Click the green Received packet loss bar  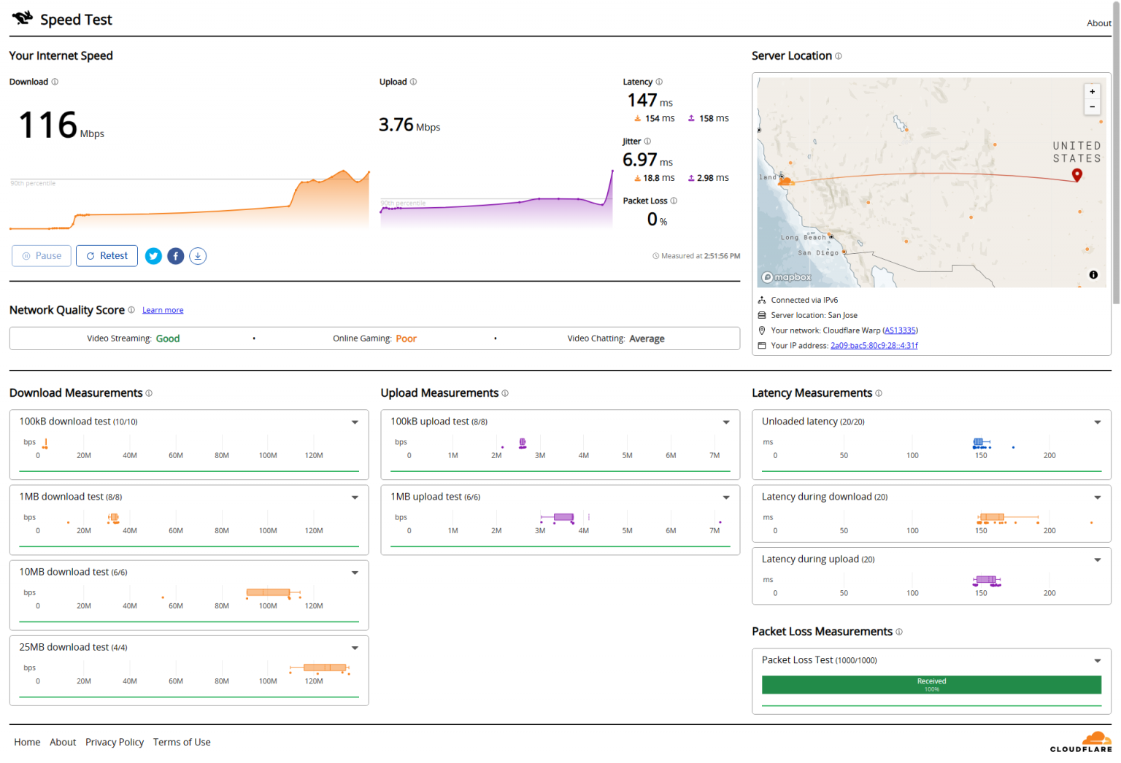(931, 684)
